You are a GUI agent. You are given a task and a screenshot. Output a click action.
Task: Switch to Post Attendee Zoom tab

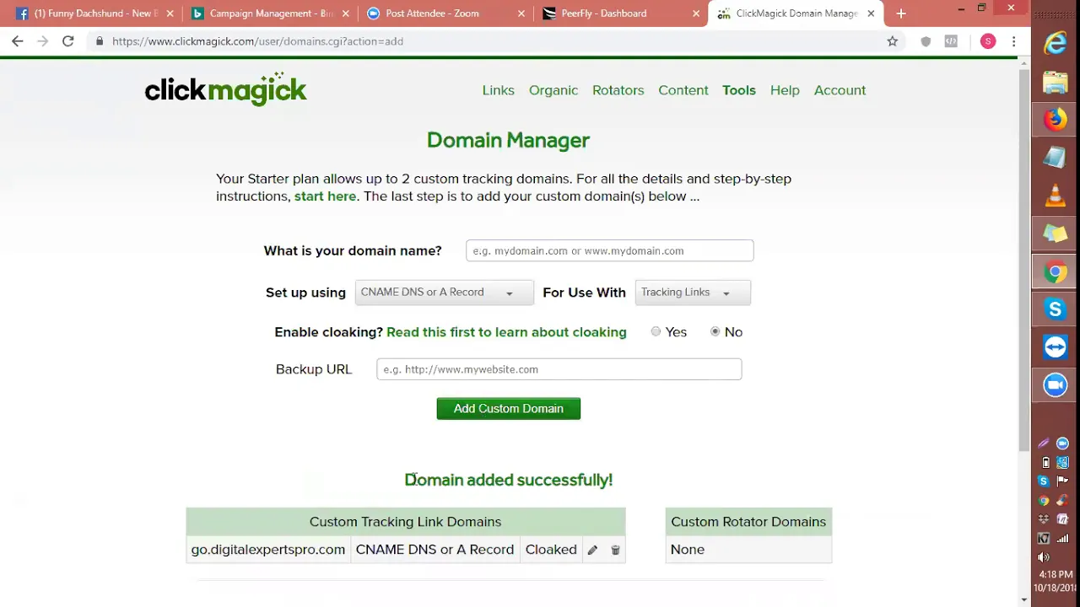pyautogui.click(x=445, y=13)
